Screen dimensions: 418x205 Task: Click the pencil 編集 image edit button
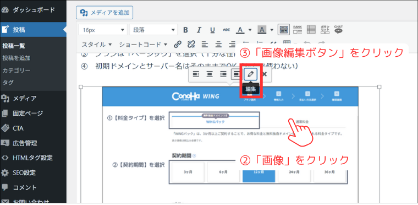click(x=251, y=74)
